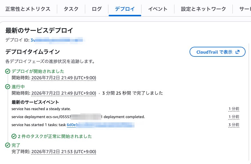Click the 1 分前 timestamp of deployment completed event
The width and height of the screenshot is (251, 164).
tap(234, 117)
